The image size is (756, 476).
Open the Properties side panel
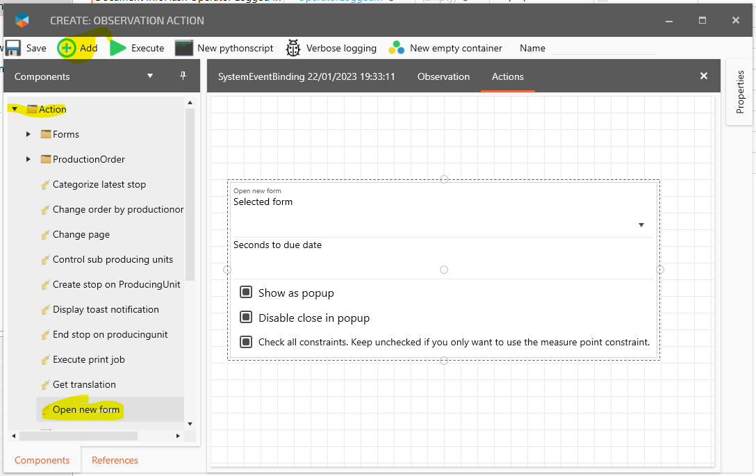click(740, 92)
